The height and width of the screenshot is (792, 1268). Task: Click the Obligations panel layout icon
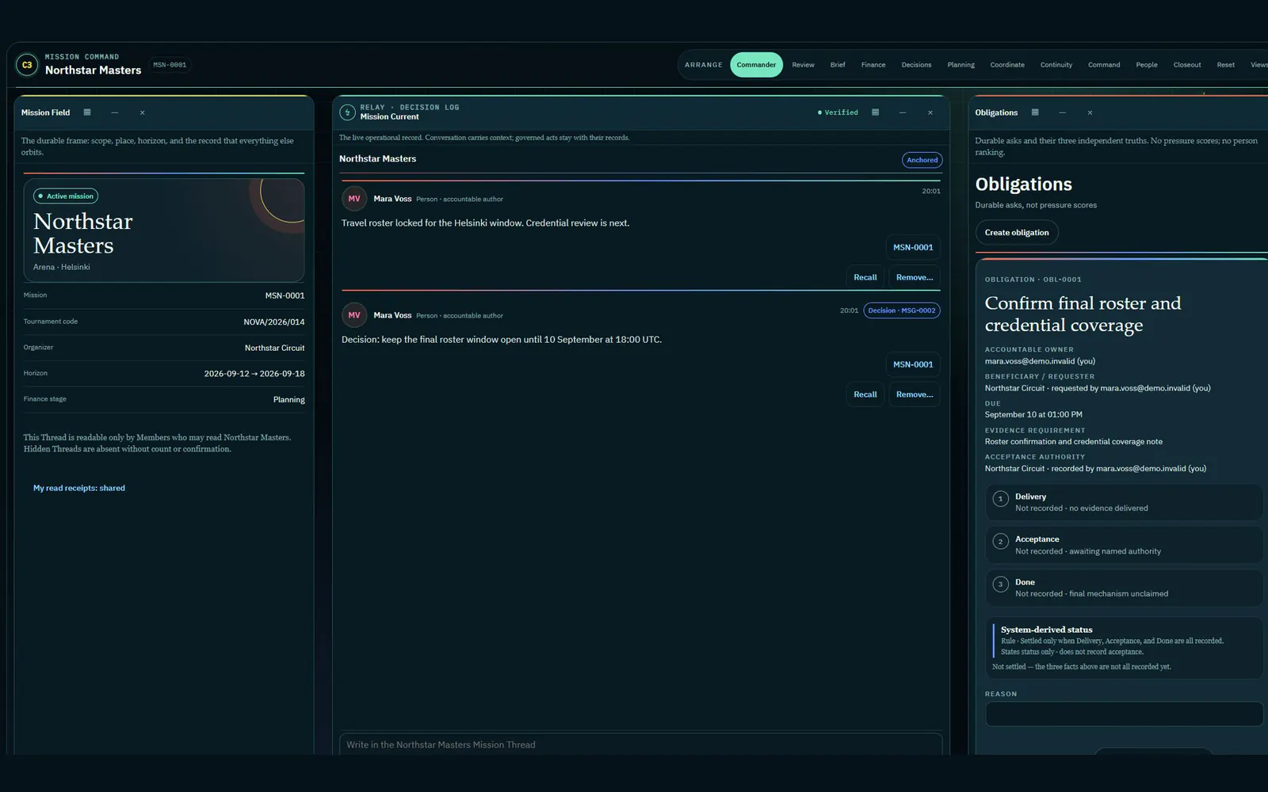[x=1035, y=112]
